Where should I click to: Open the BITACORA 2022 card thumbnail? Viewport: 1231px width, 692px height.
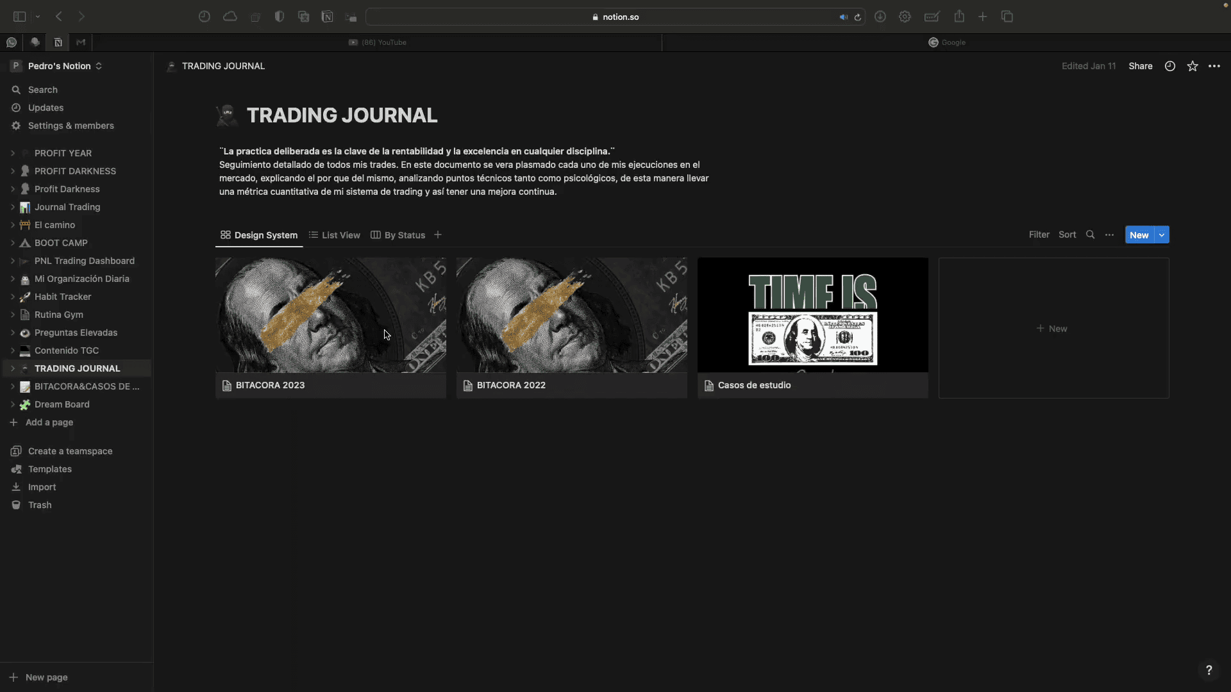tap(571, 315)
